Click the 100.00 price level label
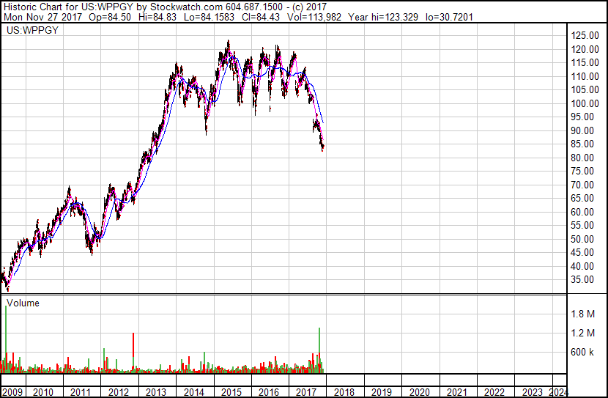 point(585,103)
